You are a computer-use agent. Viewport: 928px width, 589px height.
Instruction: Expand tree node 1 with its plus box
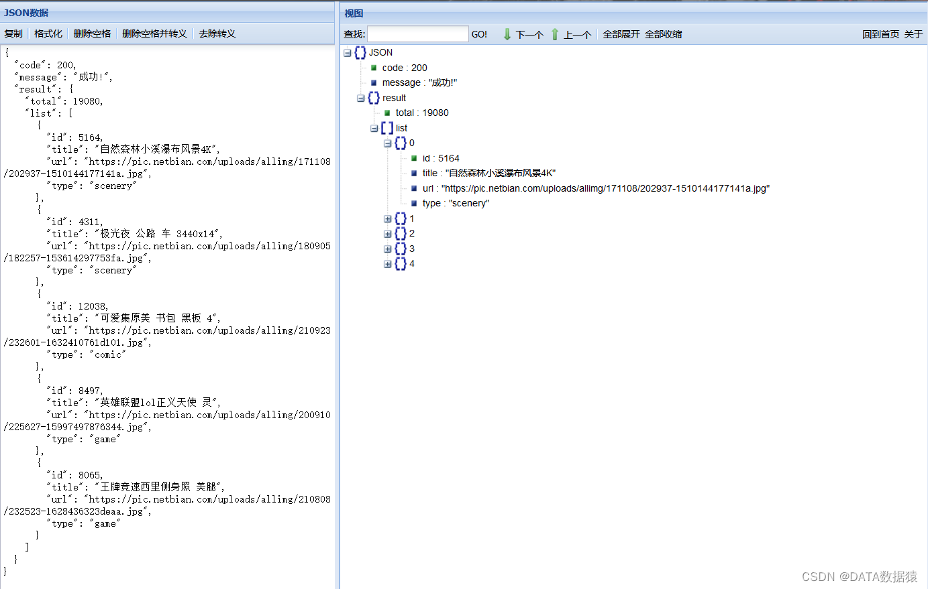click(x=387, y=218)
